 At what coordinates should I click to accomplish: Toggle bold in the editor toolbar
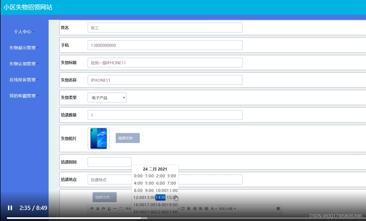click(97, 209)
